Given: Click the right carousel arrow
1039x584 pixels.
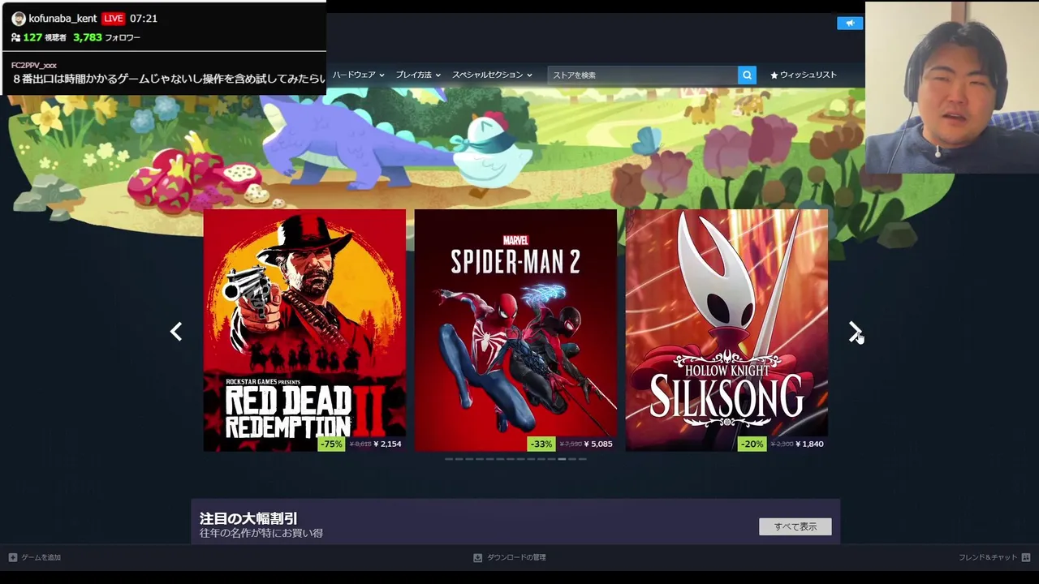Looking at the screenshot, I should click(x=855, y=331).
